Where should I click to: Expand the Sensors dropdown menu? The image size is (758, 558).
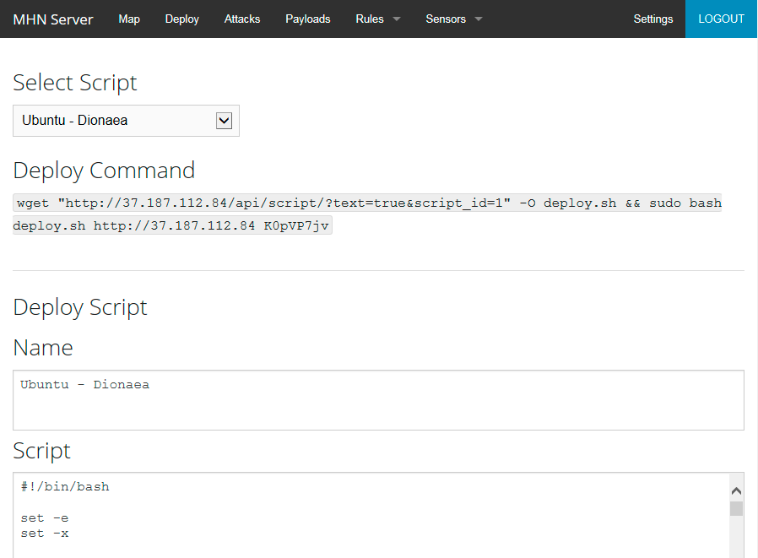[x=453, y=19]
